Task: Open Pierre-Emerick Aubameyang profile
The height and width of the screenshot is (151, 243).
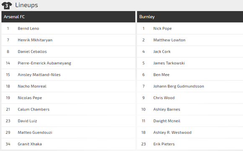Action: tap(44, 63)
